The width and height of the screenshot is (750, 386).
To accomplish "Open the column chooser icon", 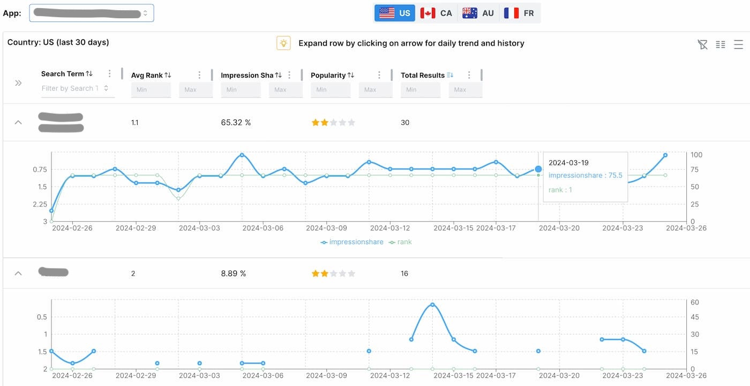I will pyautogui.click(x=721, y=44).
